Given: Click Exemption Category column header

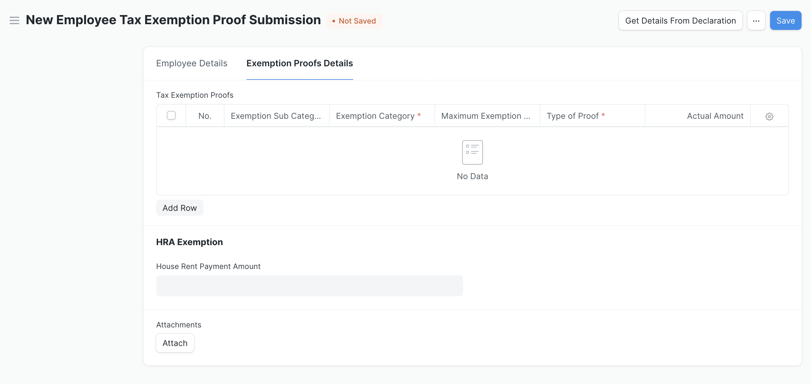Looking at the screenshot, I should (375, 116).
